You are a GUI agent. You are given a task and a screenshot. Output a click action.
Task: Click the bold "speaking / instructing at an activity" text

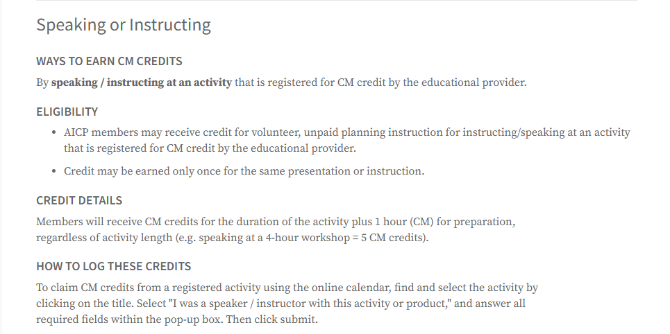(142, 82)
